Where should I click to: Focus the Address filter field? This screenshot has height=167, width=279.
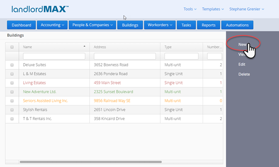coord(125,56)
